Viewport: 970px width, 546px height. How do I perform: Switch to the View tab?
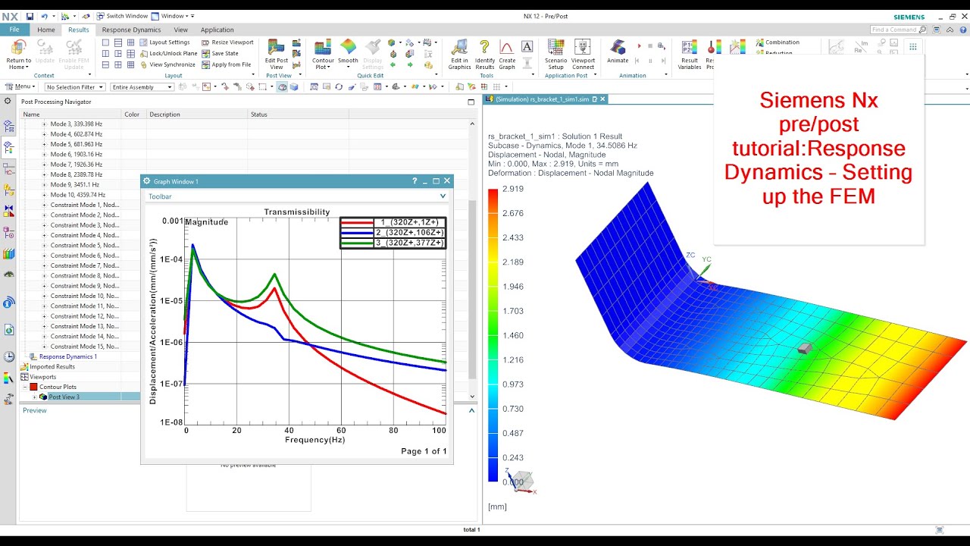pyautogui.click(x=180, y=30)
